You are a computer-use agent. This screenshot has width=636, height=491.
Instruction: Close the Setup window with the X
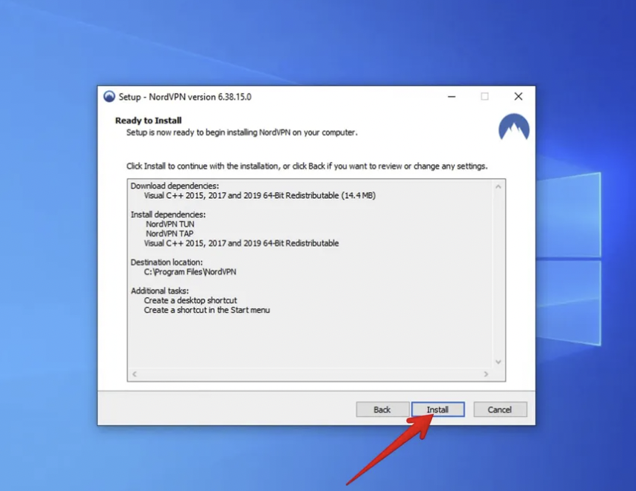[x=518, y=97]
